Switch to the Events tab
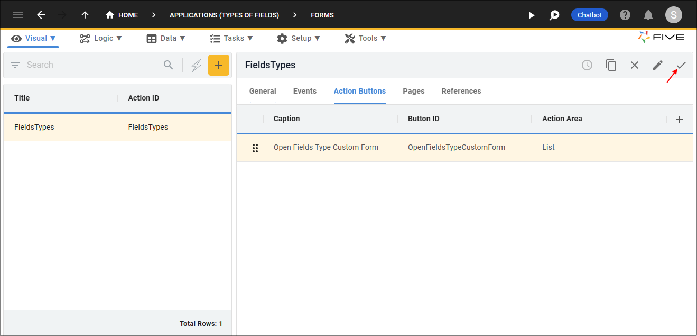Image resolution: width=697 pixels, height=336 pixels. 305,91
